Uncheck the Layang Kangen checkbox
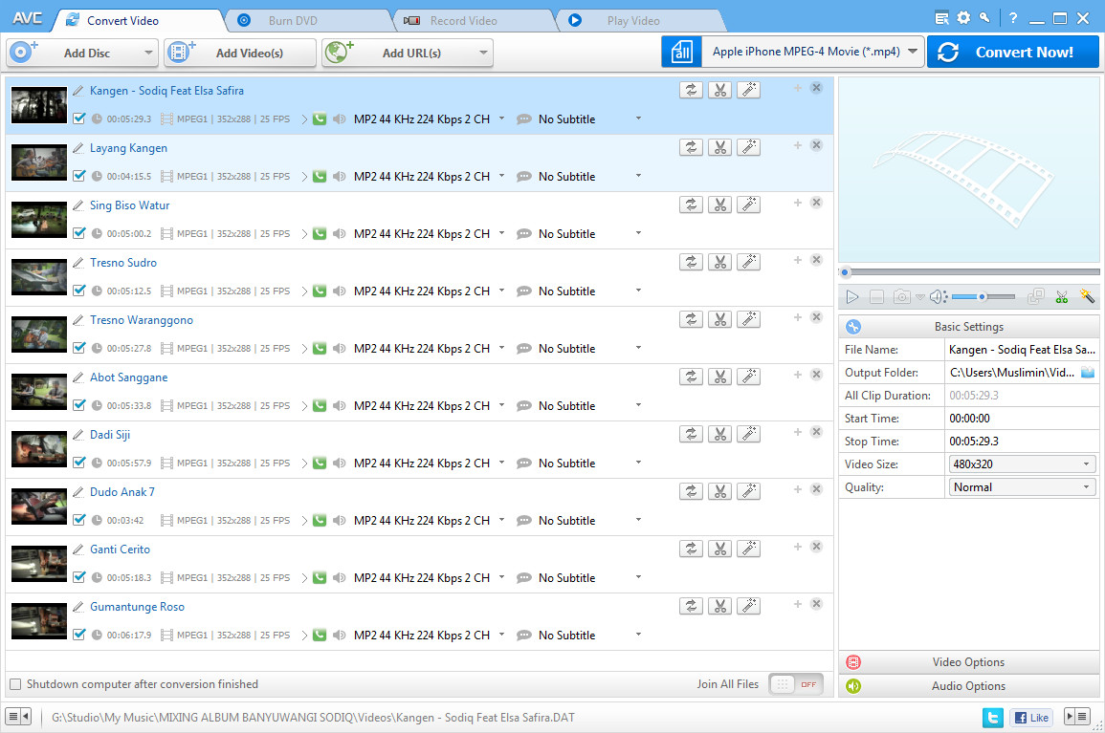This screenshot has width=1105, height=733. tap(78, 176)
